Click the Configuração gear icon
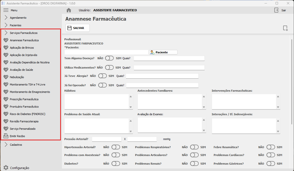This screenshot has height=171, width=294. 6,168
